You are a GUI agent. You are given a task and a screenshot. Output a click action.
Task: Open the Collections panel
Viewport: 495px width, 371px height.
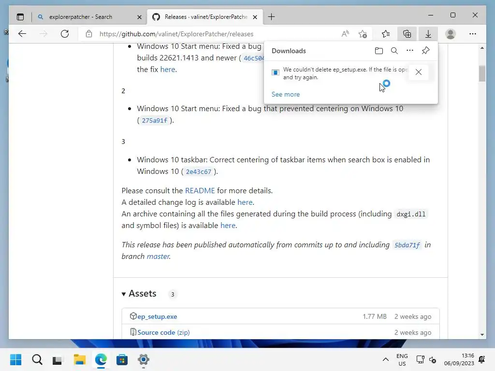click(407, 34)
